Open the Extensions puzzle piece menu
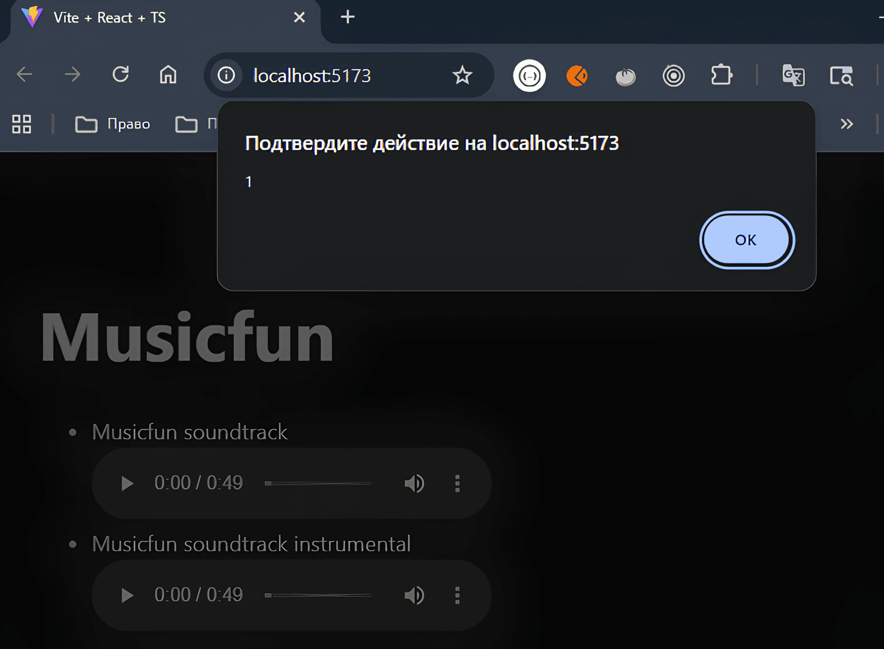The width and height of the screenshot is (884, 649). [x=721, y=76]
